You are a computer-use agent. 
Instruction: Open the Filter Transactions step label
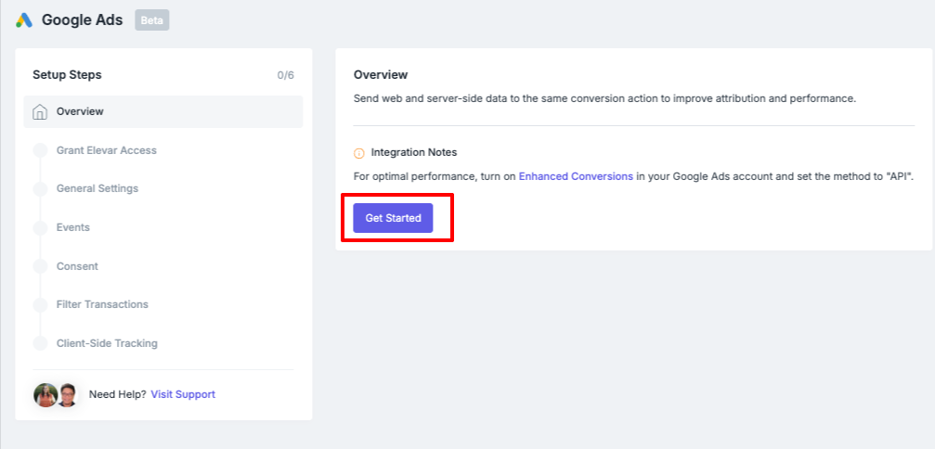(102, 304)
